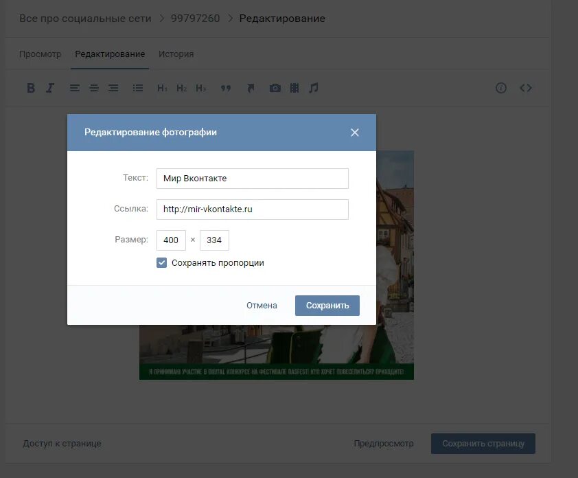Insert a quote block
This screenshot has height=478, width=578.
click(x=226, y=88)
